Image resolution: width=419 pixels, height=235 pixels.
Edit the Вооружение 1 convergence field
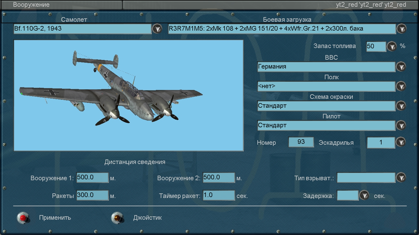coord(92,177)
